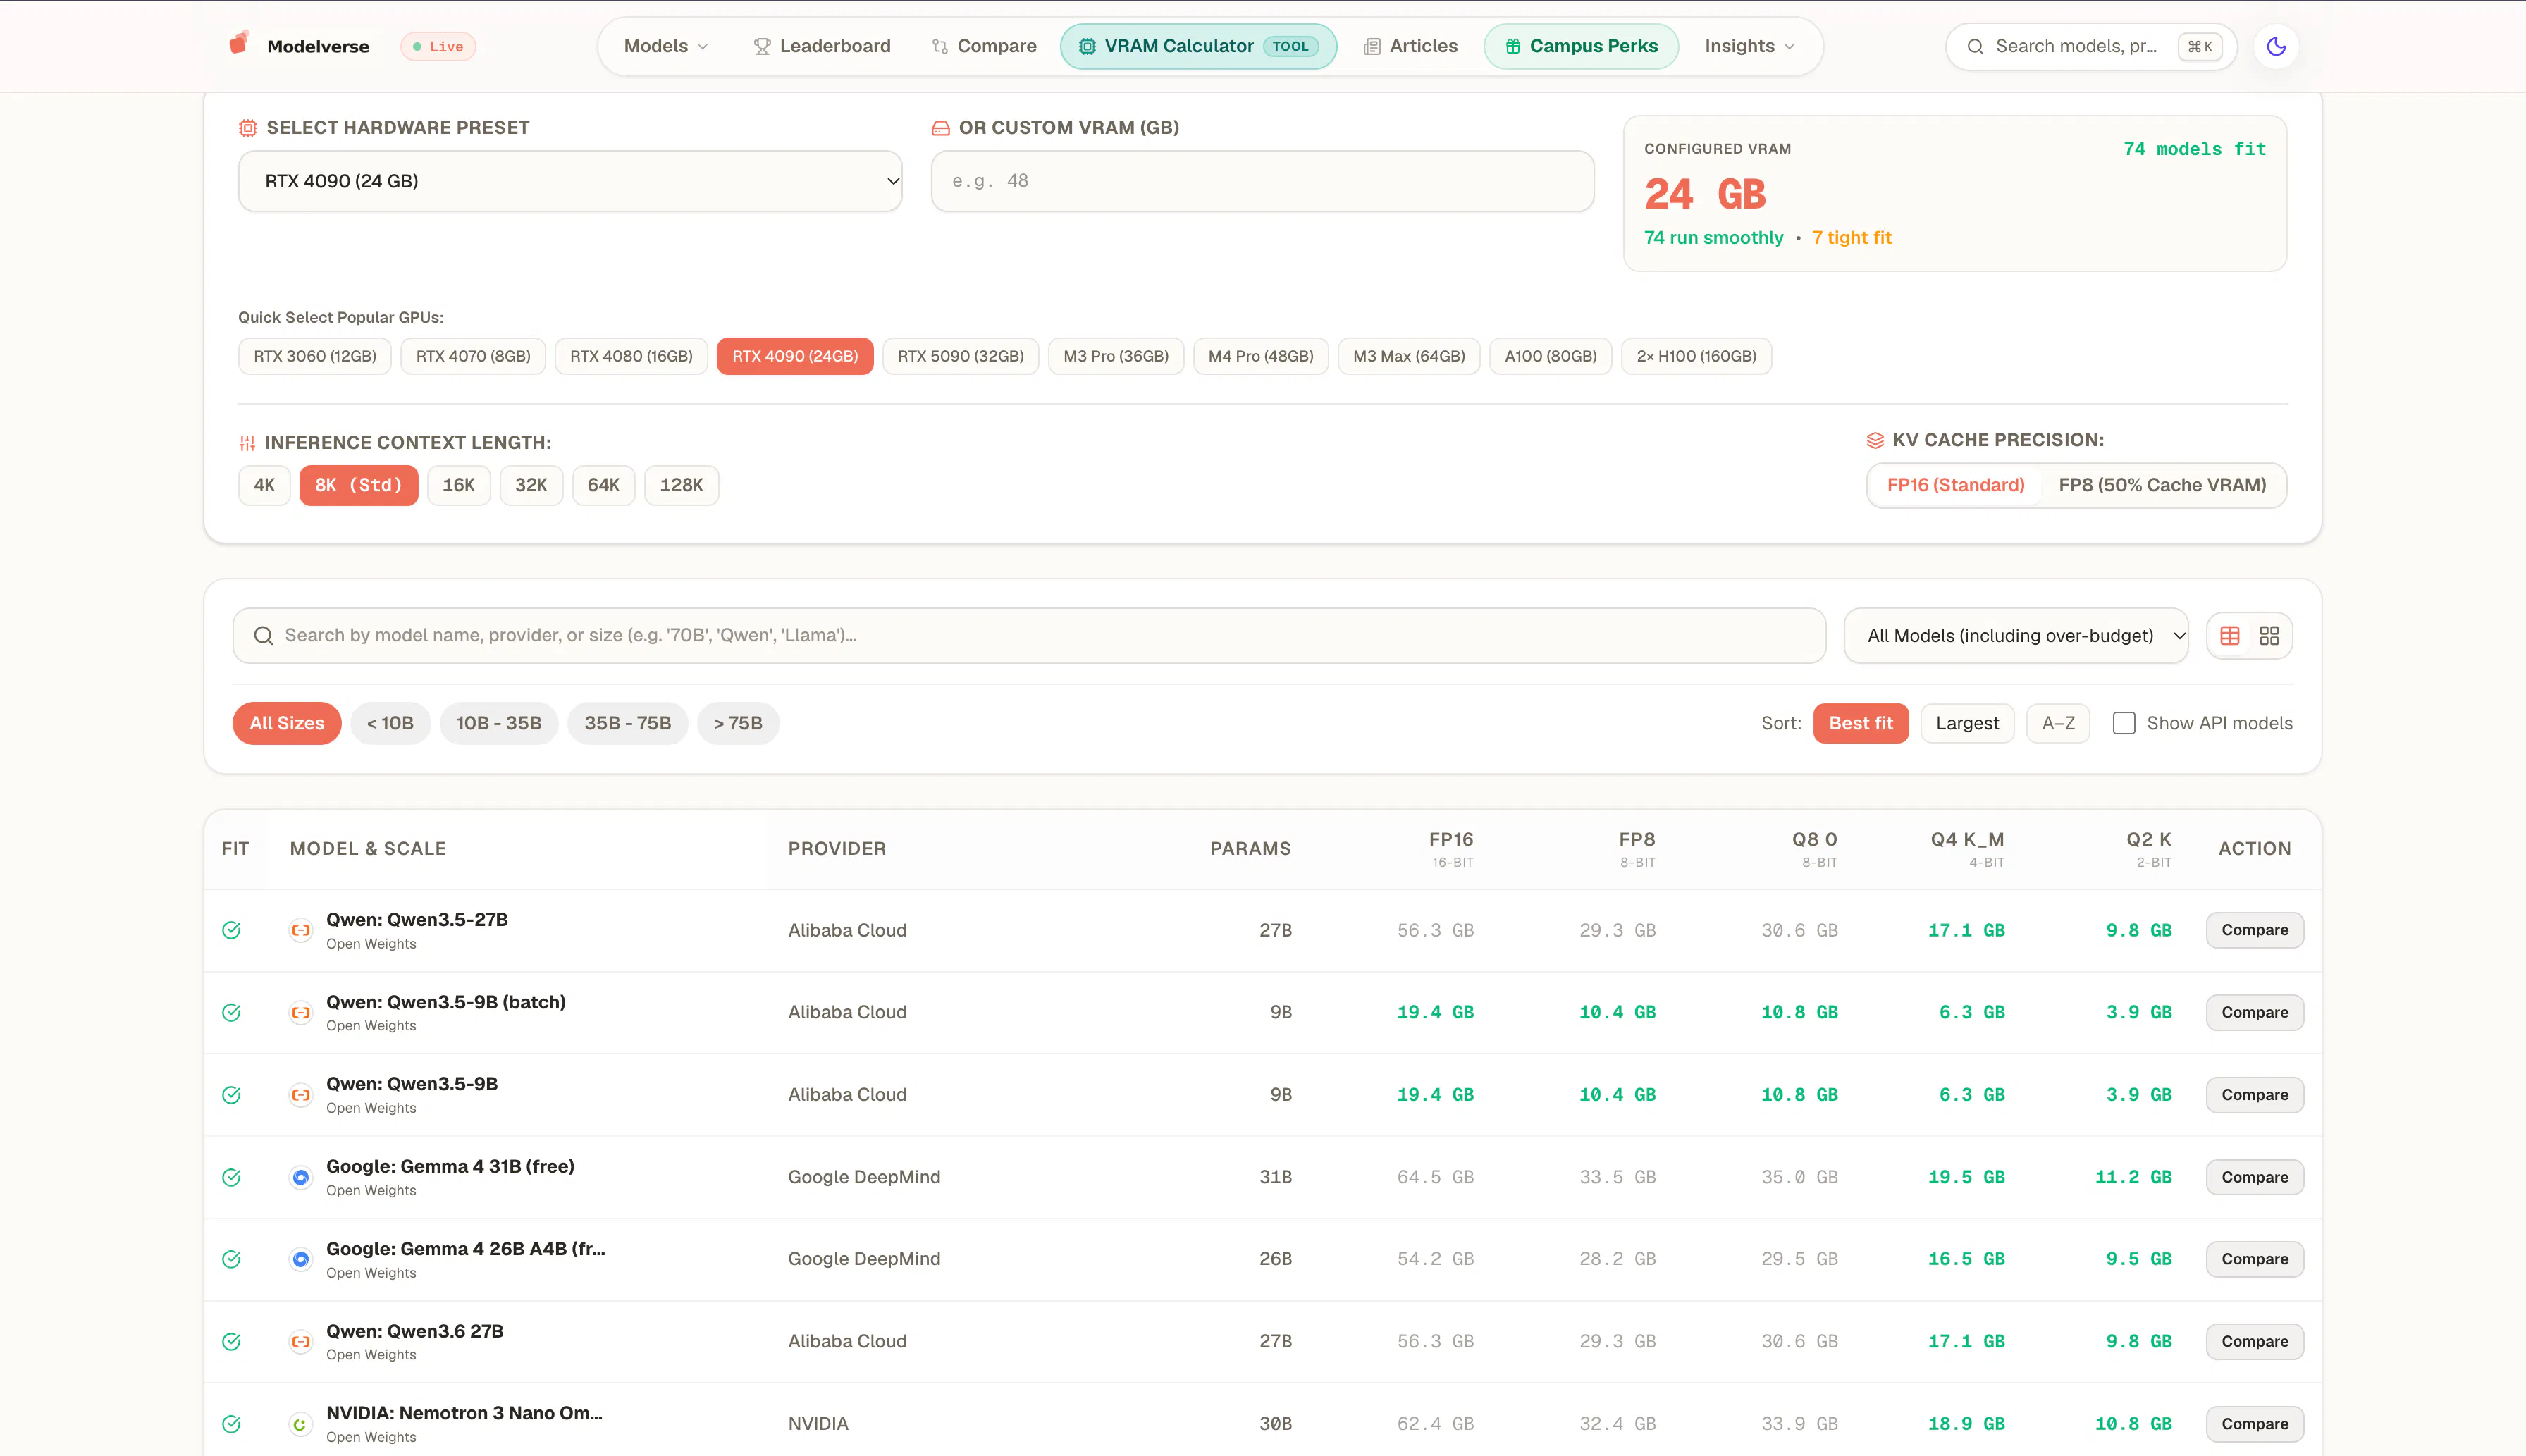The width and height of the screenshot is (2526, 1456).
Task: Click the Qwen3.5-9B (batch) Alibaba logo icon
Action: click(x=300, y=1012)
